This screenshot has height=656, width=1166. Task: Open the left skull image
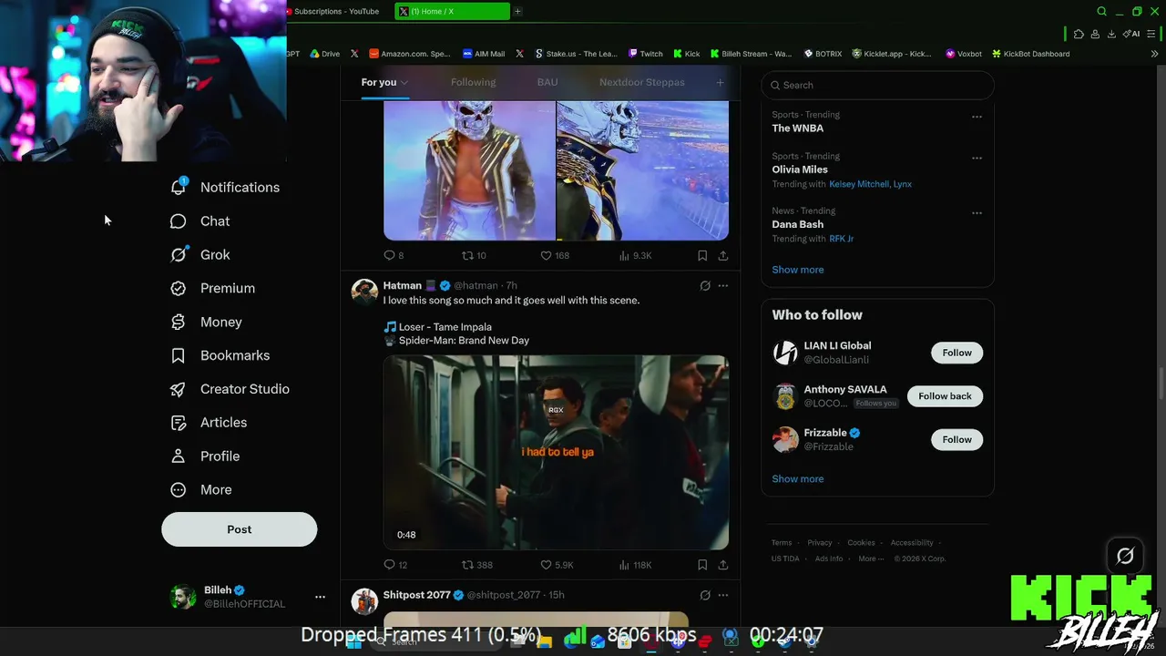(x=469, y=170)
